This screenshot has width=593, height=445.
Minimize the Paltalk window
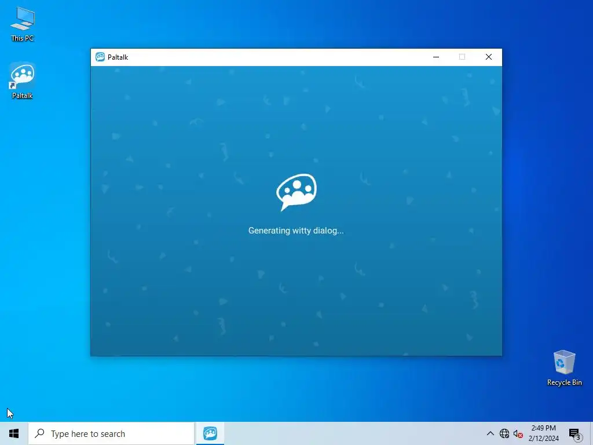(436, 57)
